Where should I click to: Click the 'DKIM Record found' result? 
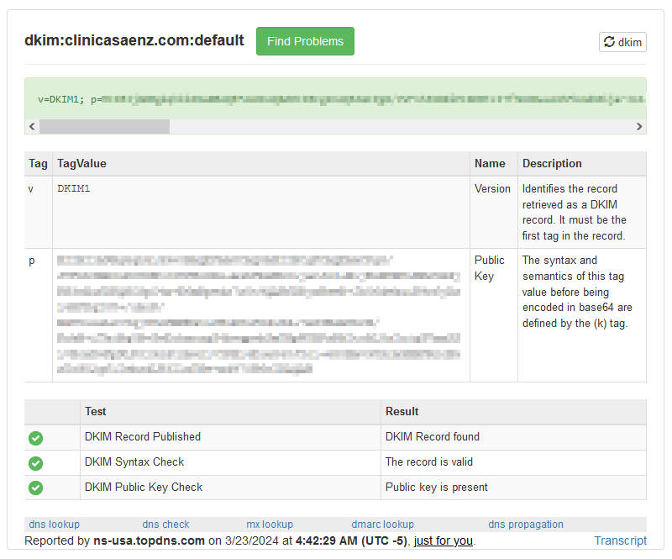513,437
